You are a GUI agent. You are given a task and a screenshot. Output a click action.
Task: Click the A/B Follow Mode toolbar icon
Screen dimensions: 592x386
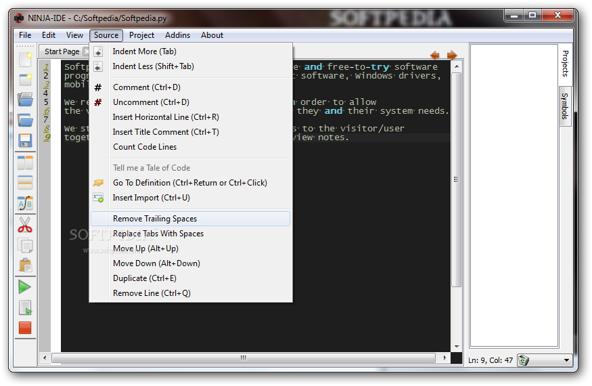25,203
